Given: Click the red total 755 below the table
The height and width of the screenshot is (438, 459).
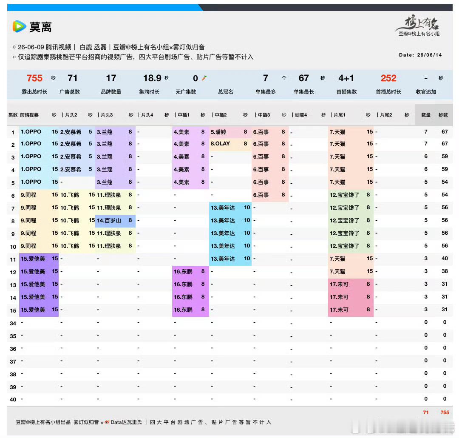Looking at the screenshot, I should pos(445,412).
